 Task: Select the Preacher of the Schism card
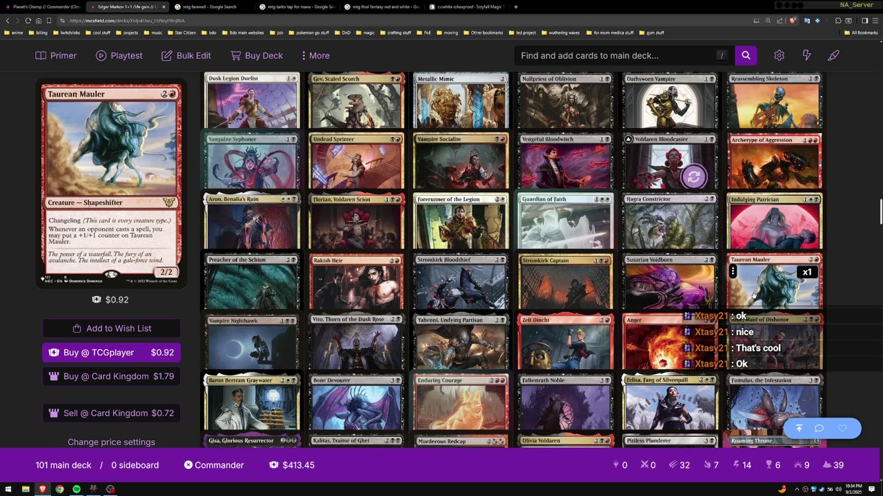click(x=252, y=282)
